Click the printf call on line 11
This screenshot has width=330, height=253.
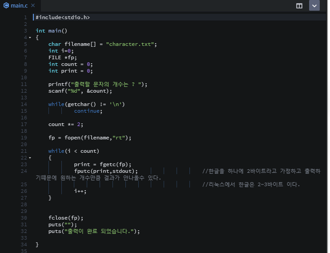tap(98, 84)
